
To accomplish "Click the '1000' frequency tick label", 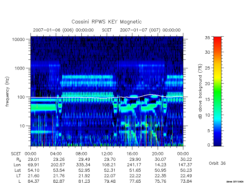I will [20, 68].
